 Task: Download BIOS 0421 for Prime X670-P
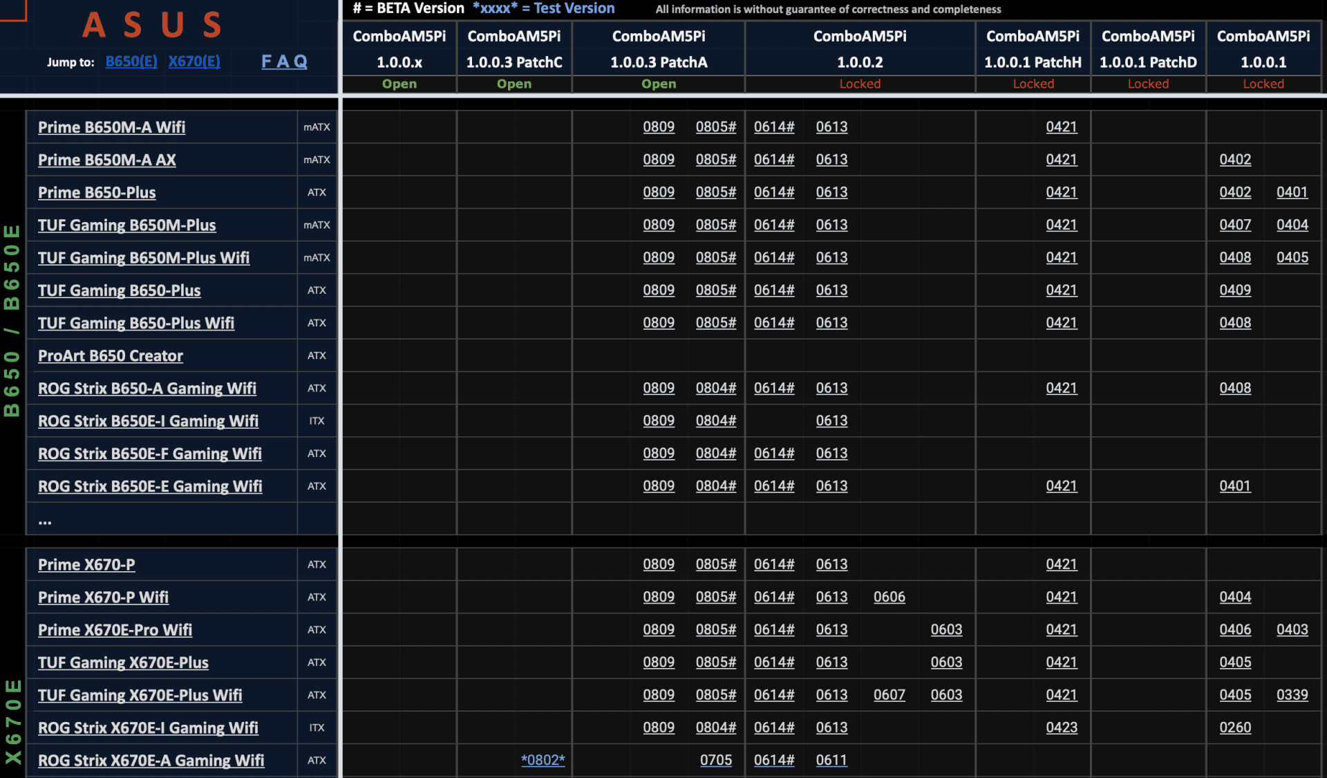[x=1062, y=564]
